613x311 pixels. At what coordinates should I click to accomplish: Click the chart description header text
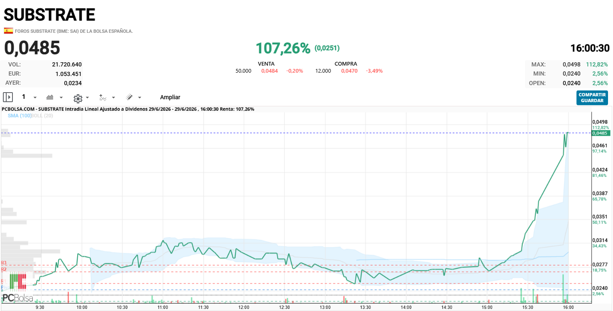[128, 109]
